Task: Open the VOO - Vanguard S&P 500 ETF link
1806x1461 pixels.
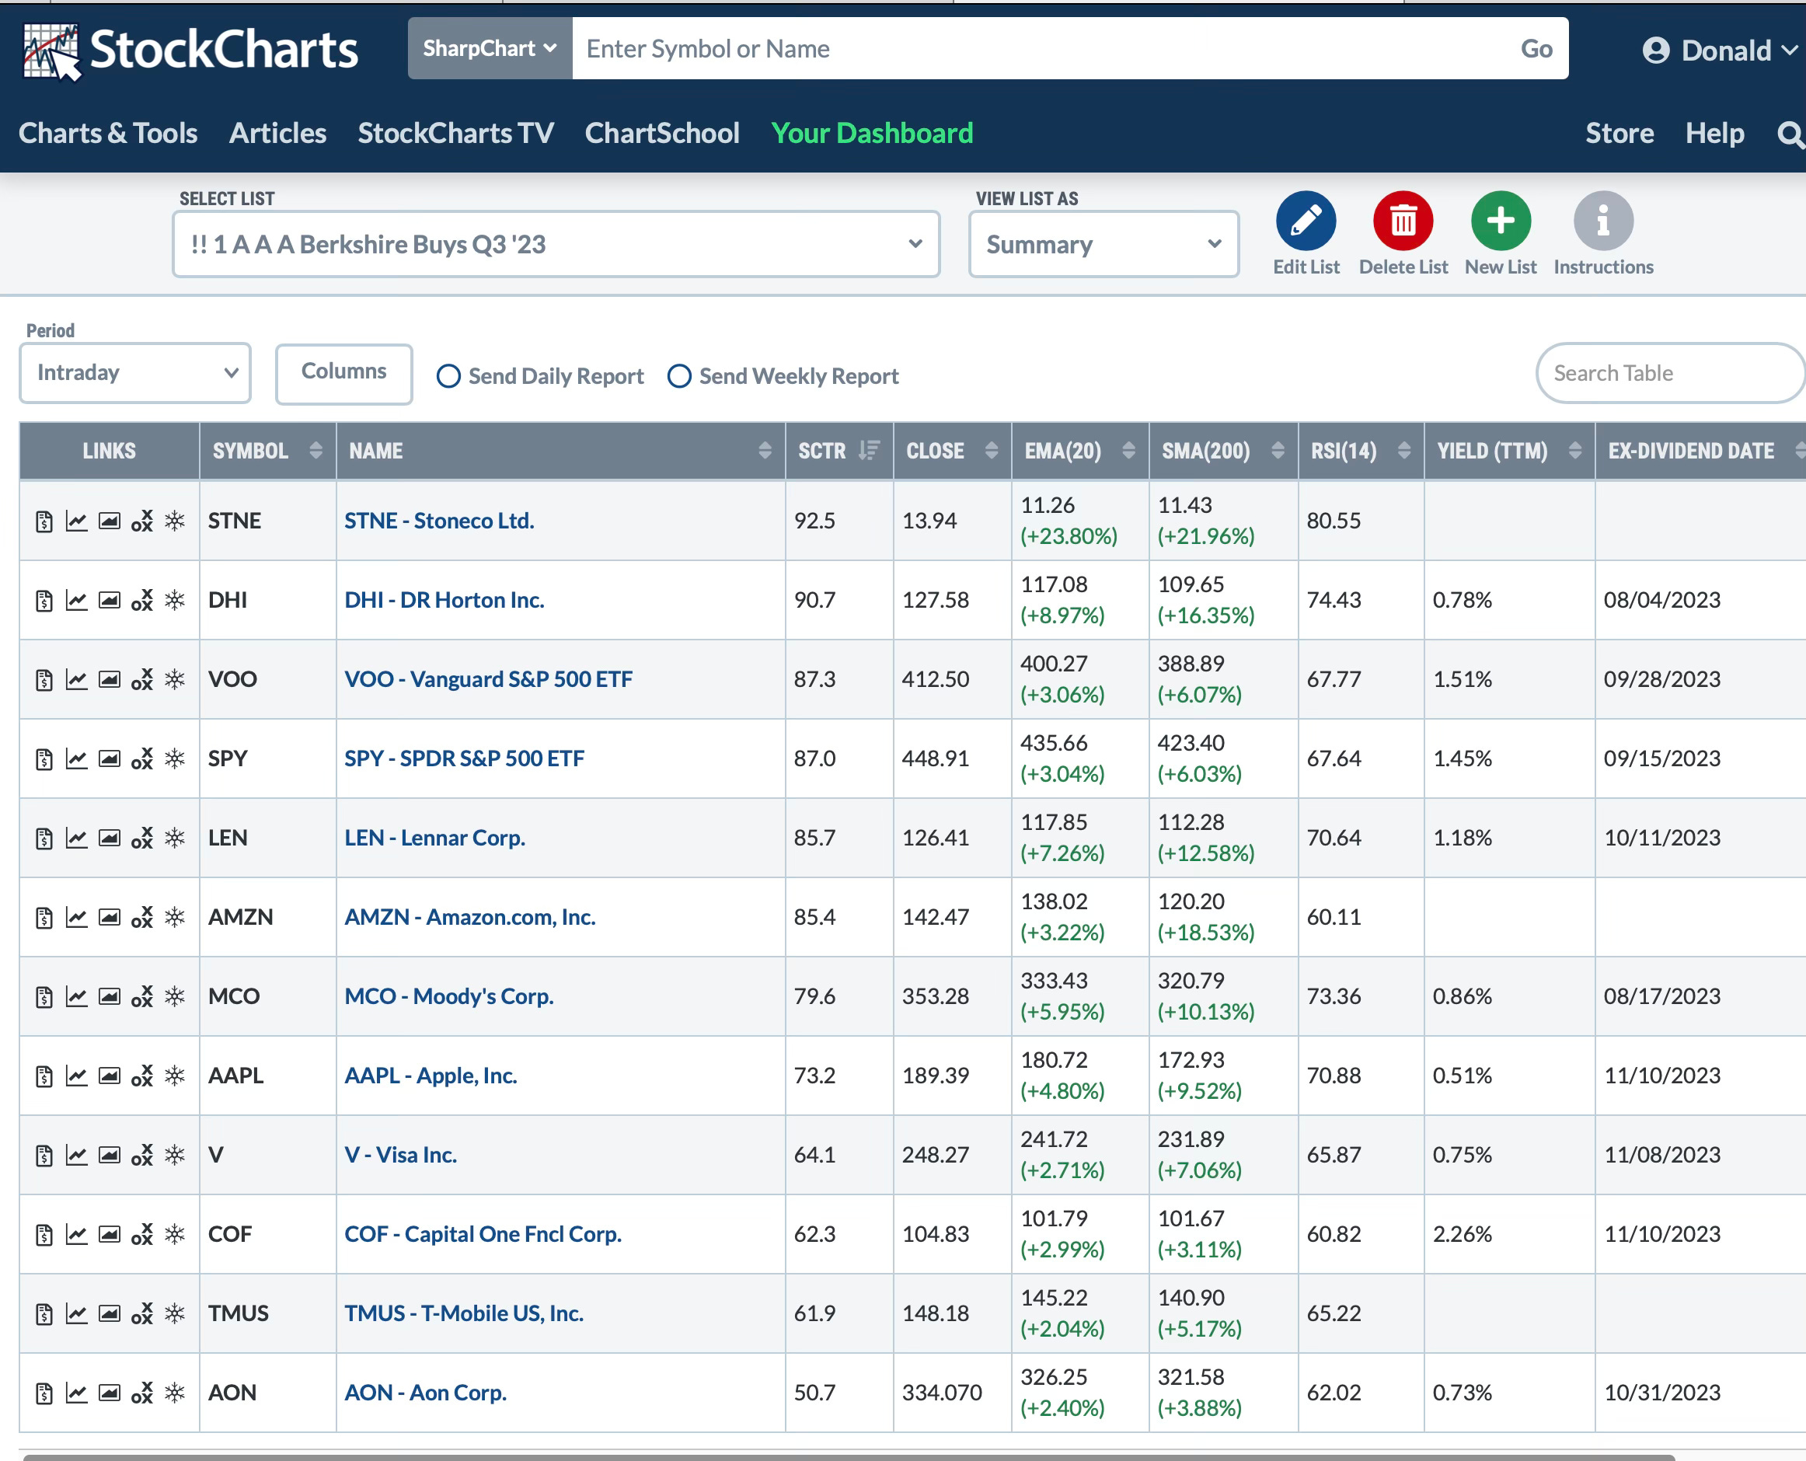Action: tap(488, 679)
